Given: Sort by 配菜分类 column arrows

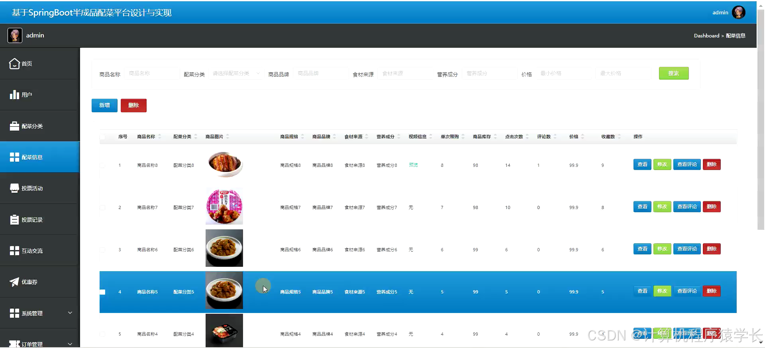Looking at the screenshot, I should click(x=196, y=137).
